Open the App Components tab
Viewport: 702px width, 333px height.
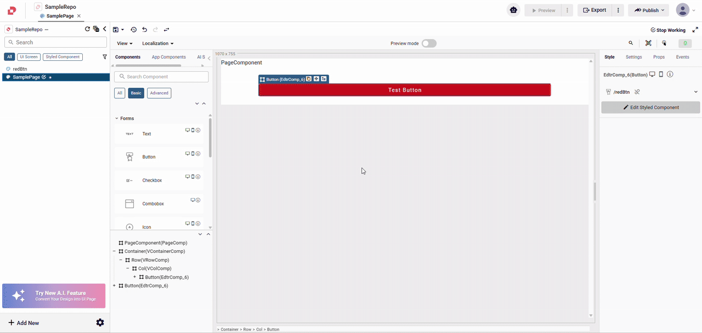pos(168,57)
